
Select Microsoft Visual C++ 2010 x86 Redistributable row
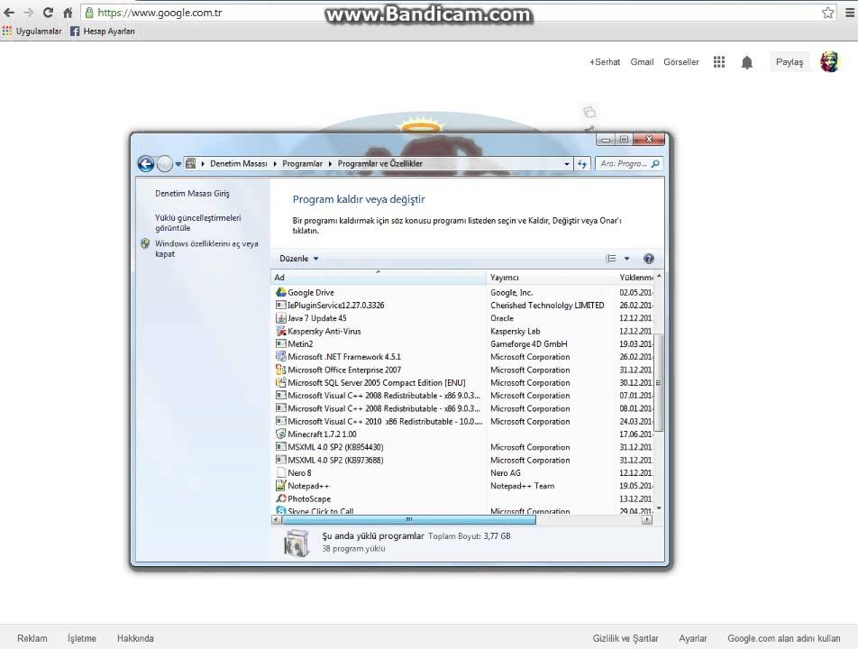[464, 421]
